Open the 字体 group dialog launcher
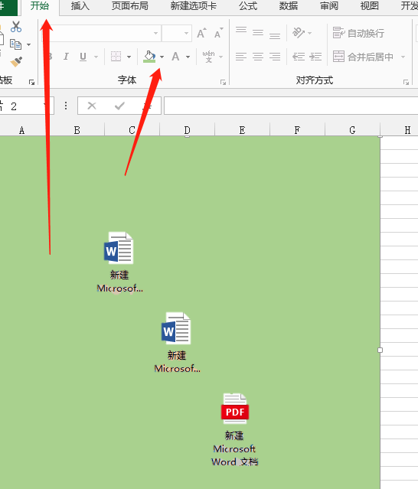The image size is (418, 489). tap(223, 83)
